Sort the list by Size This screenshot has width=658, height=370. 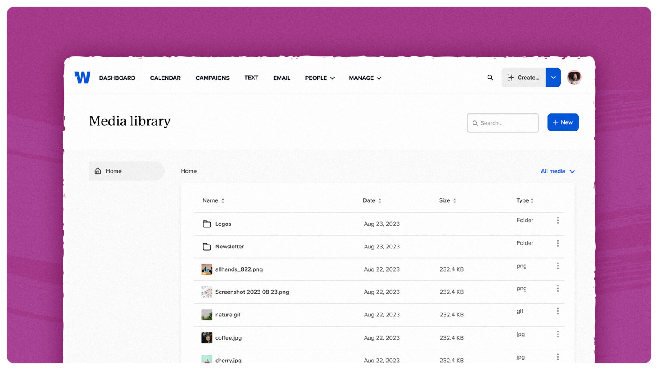click(448, 200)
